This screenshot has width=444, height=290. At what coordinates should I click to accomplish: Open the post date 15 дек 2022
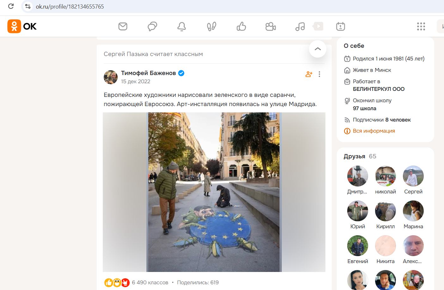[136, 81]
